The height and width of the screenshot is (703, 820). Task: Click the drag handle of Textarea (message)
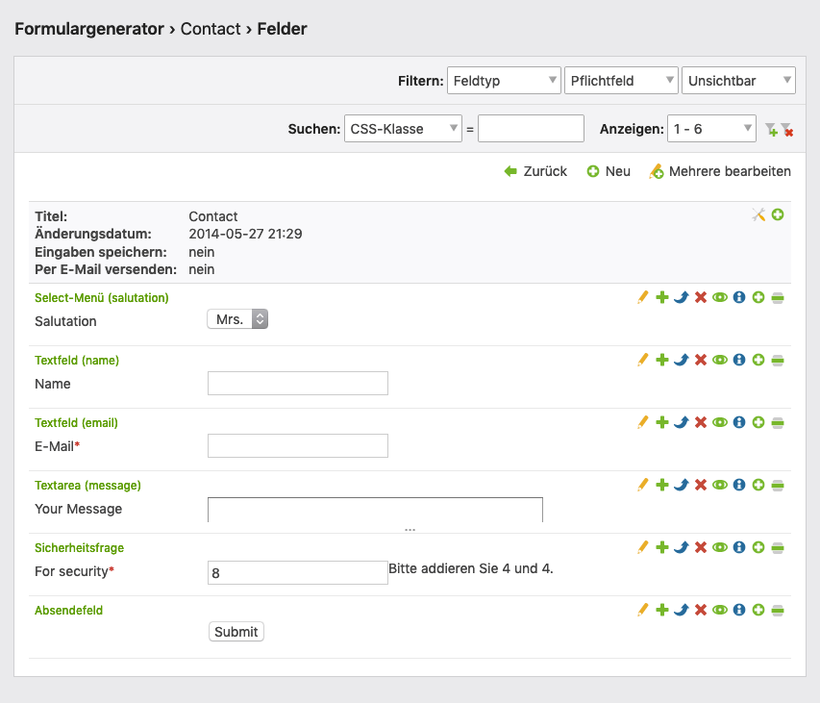(778, 486)
